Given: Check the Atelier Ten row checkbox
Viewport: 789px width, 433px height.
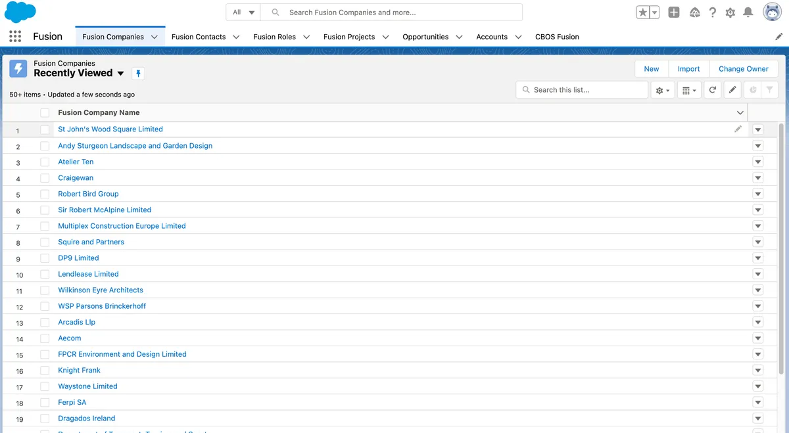Looking at the screenshot, I should pos(45,162).
